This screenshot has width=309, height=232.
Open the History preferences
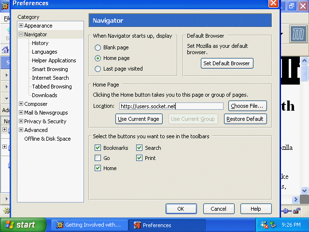(x=40, y=43)
